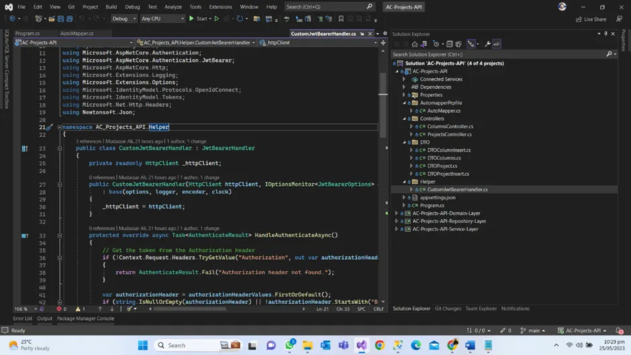Open the Extensions menu
631x355 pixels.
tap(220, 7)
